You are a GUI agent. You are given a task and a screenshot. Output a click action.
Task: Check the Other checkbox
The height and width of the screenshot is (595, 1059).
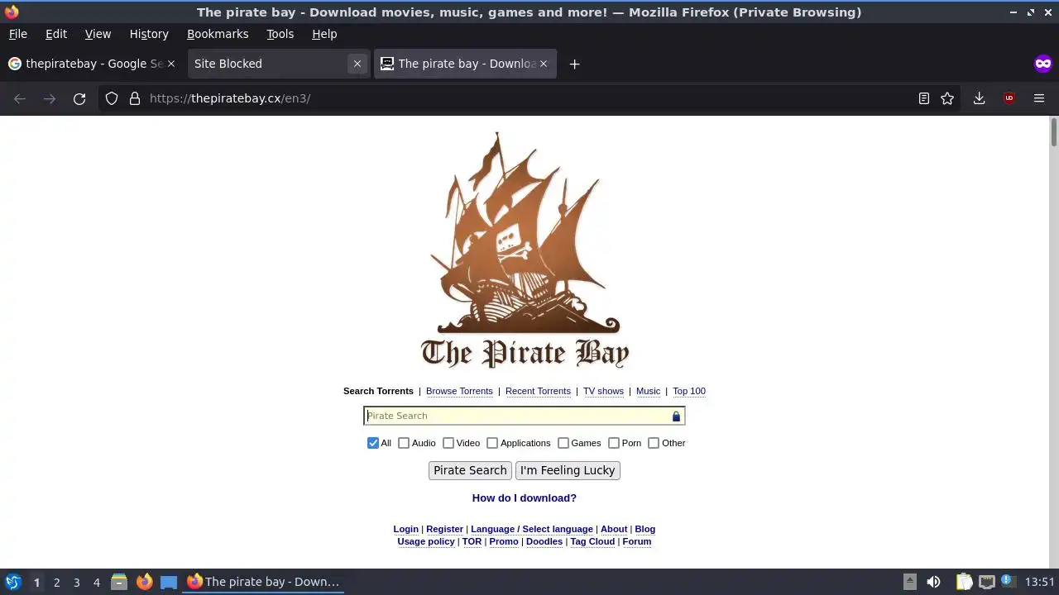[x=654, y=443]
